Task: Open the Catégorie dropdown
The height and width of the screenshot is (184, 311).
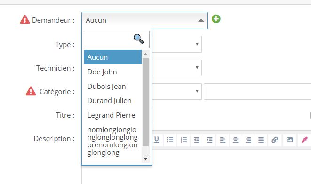Action: 177,91
